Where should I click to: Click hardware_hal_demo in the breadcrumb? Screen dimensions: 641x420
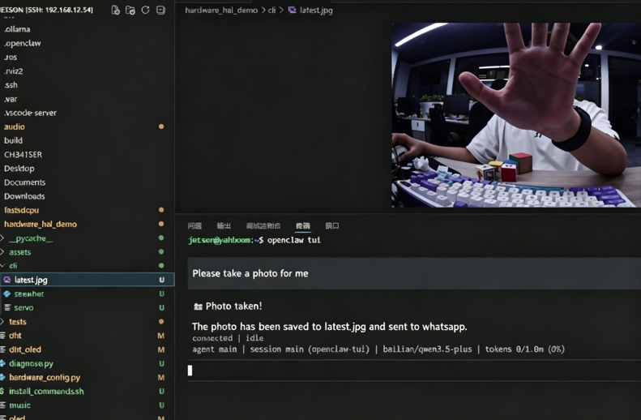pos(221,11)
